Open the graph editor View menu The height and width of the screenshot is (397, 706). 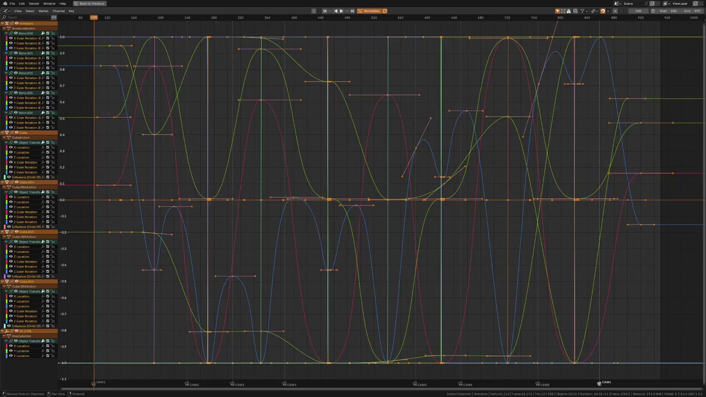[x=18, y=11]
